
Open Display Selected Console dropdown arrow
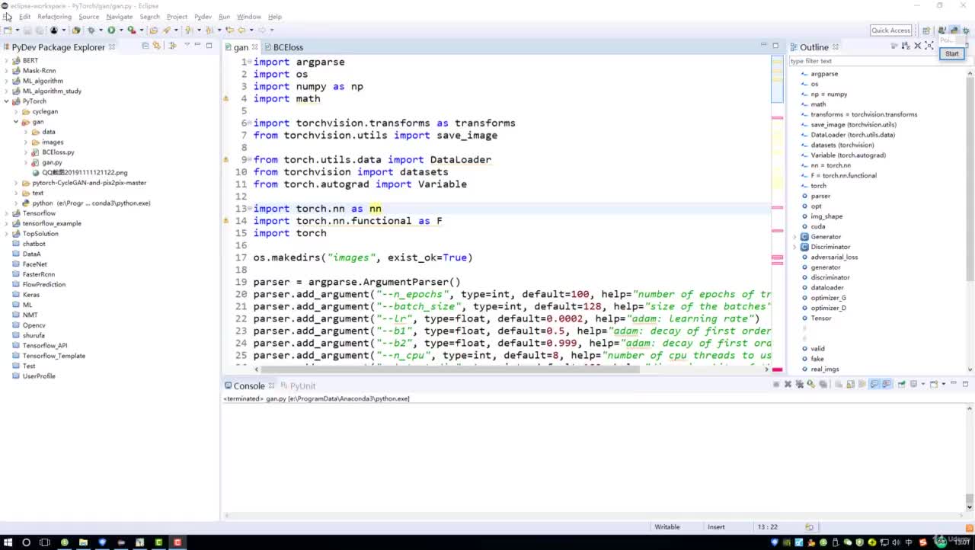point(923,385)
